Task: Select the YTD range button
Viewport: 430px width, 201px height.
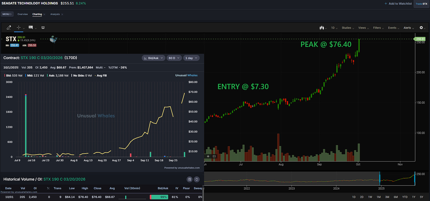Action: [x=405, y=197]
